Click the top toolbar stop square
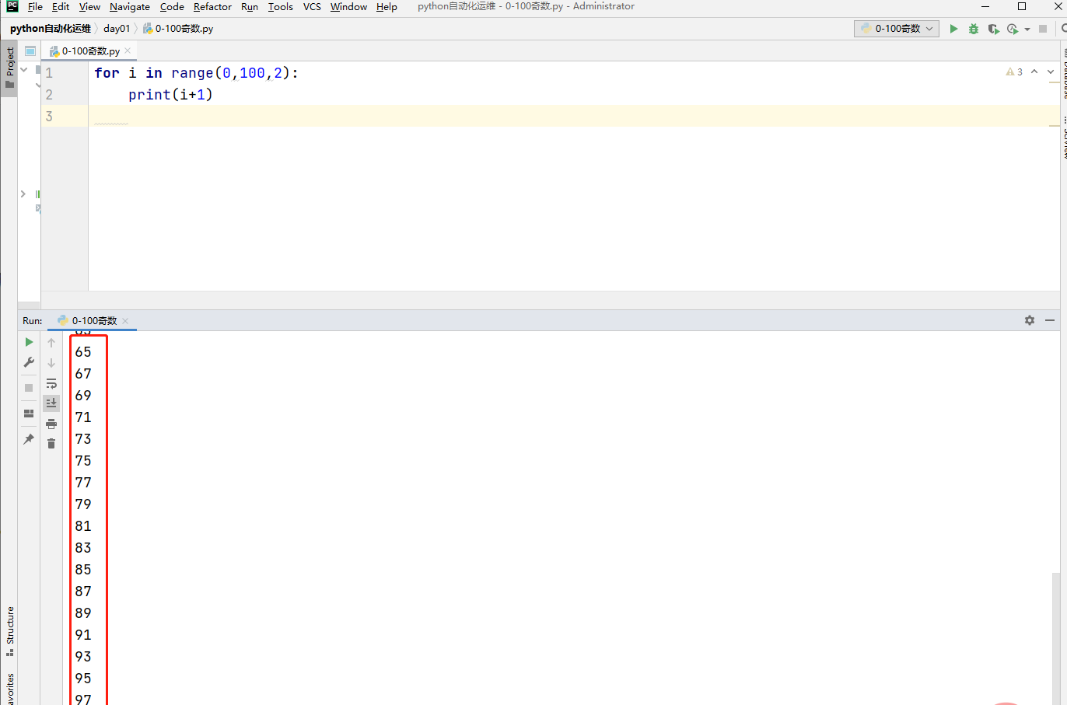Viewport: 1067px width, 705px height. (1043, 29)
